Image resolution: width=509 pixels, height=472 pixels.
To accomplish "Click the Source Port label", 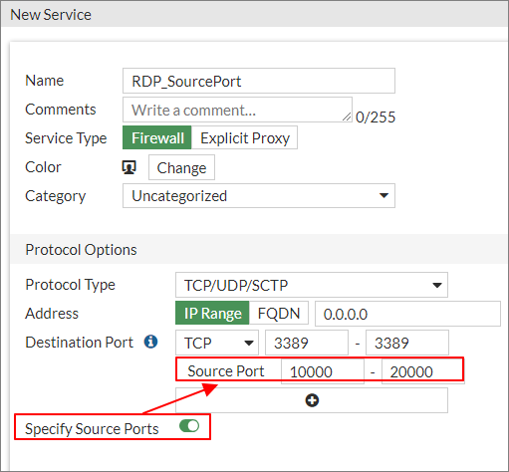I will pos(226,371).
